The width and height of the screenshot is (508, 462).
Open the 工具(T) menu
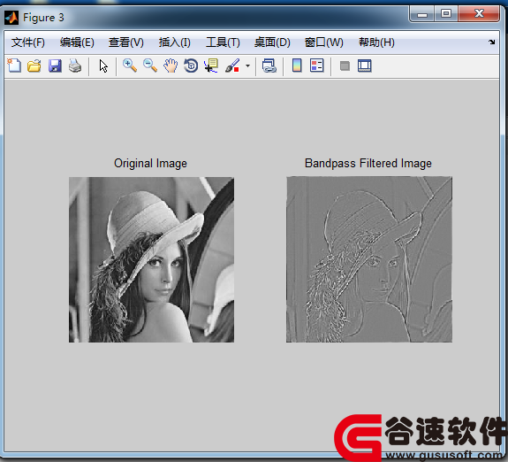pos(223,42)
